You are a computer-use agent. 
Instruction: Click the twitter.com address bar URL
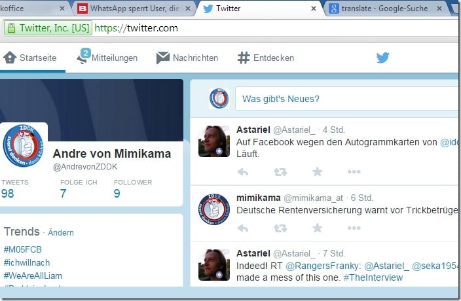coord(136,28)
